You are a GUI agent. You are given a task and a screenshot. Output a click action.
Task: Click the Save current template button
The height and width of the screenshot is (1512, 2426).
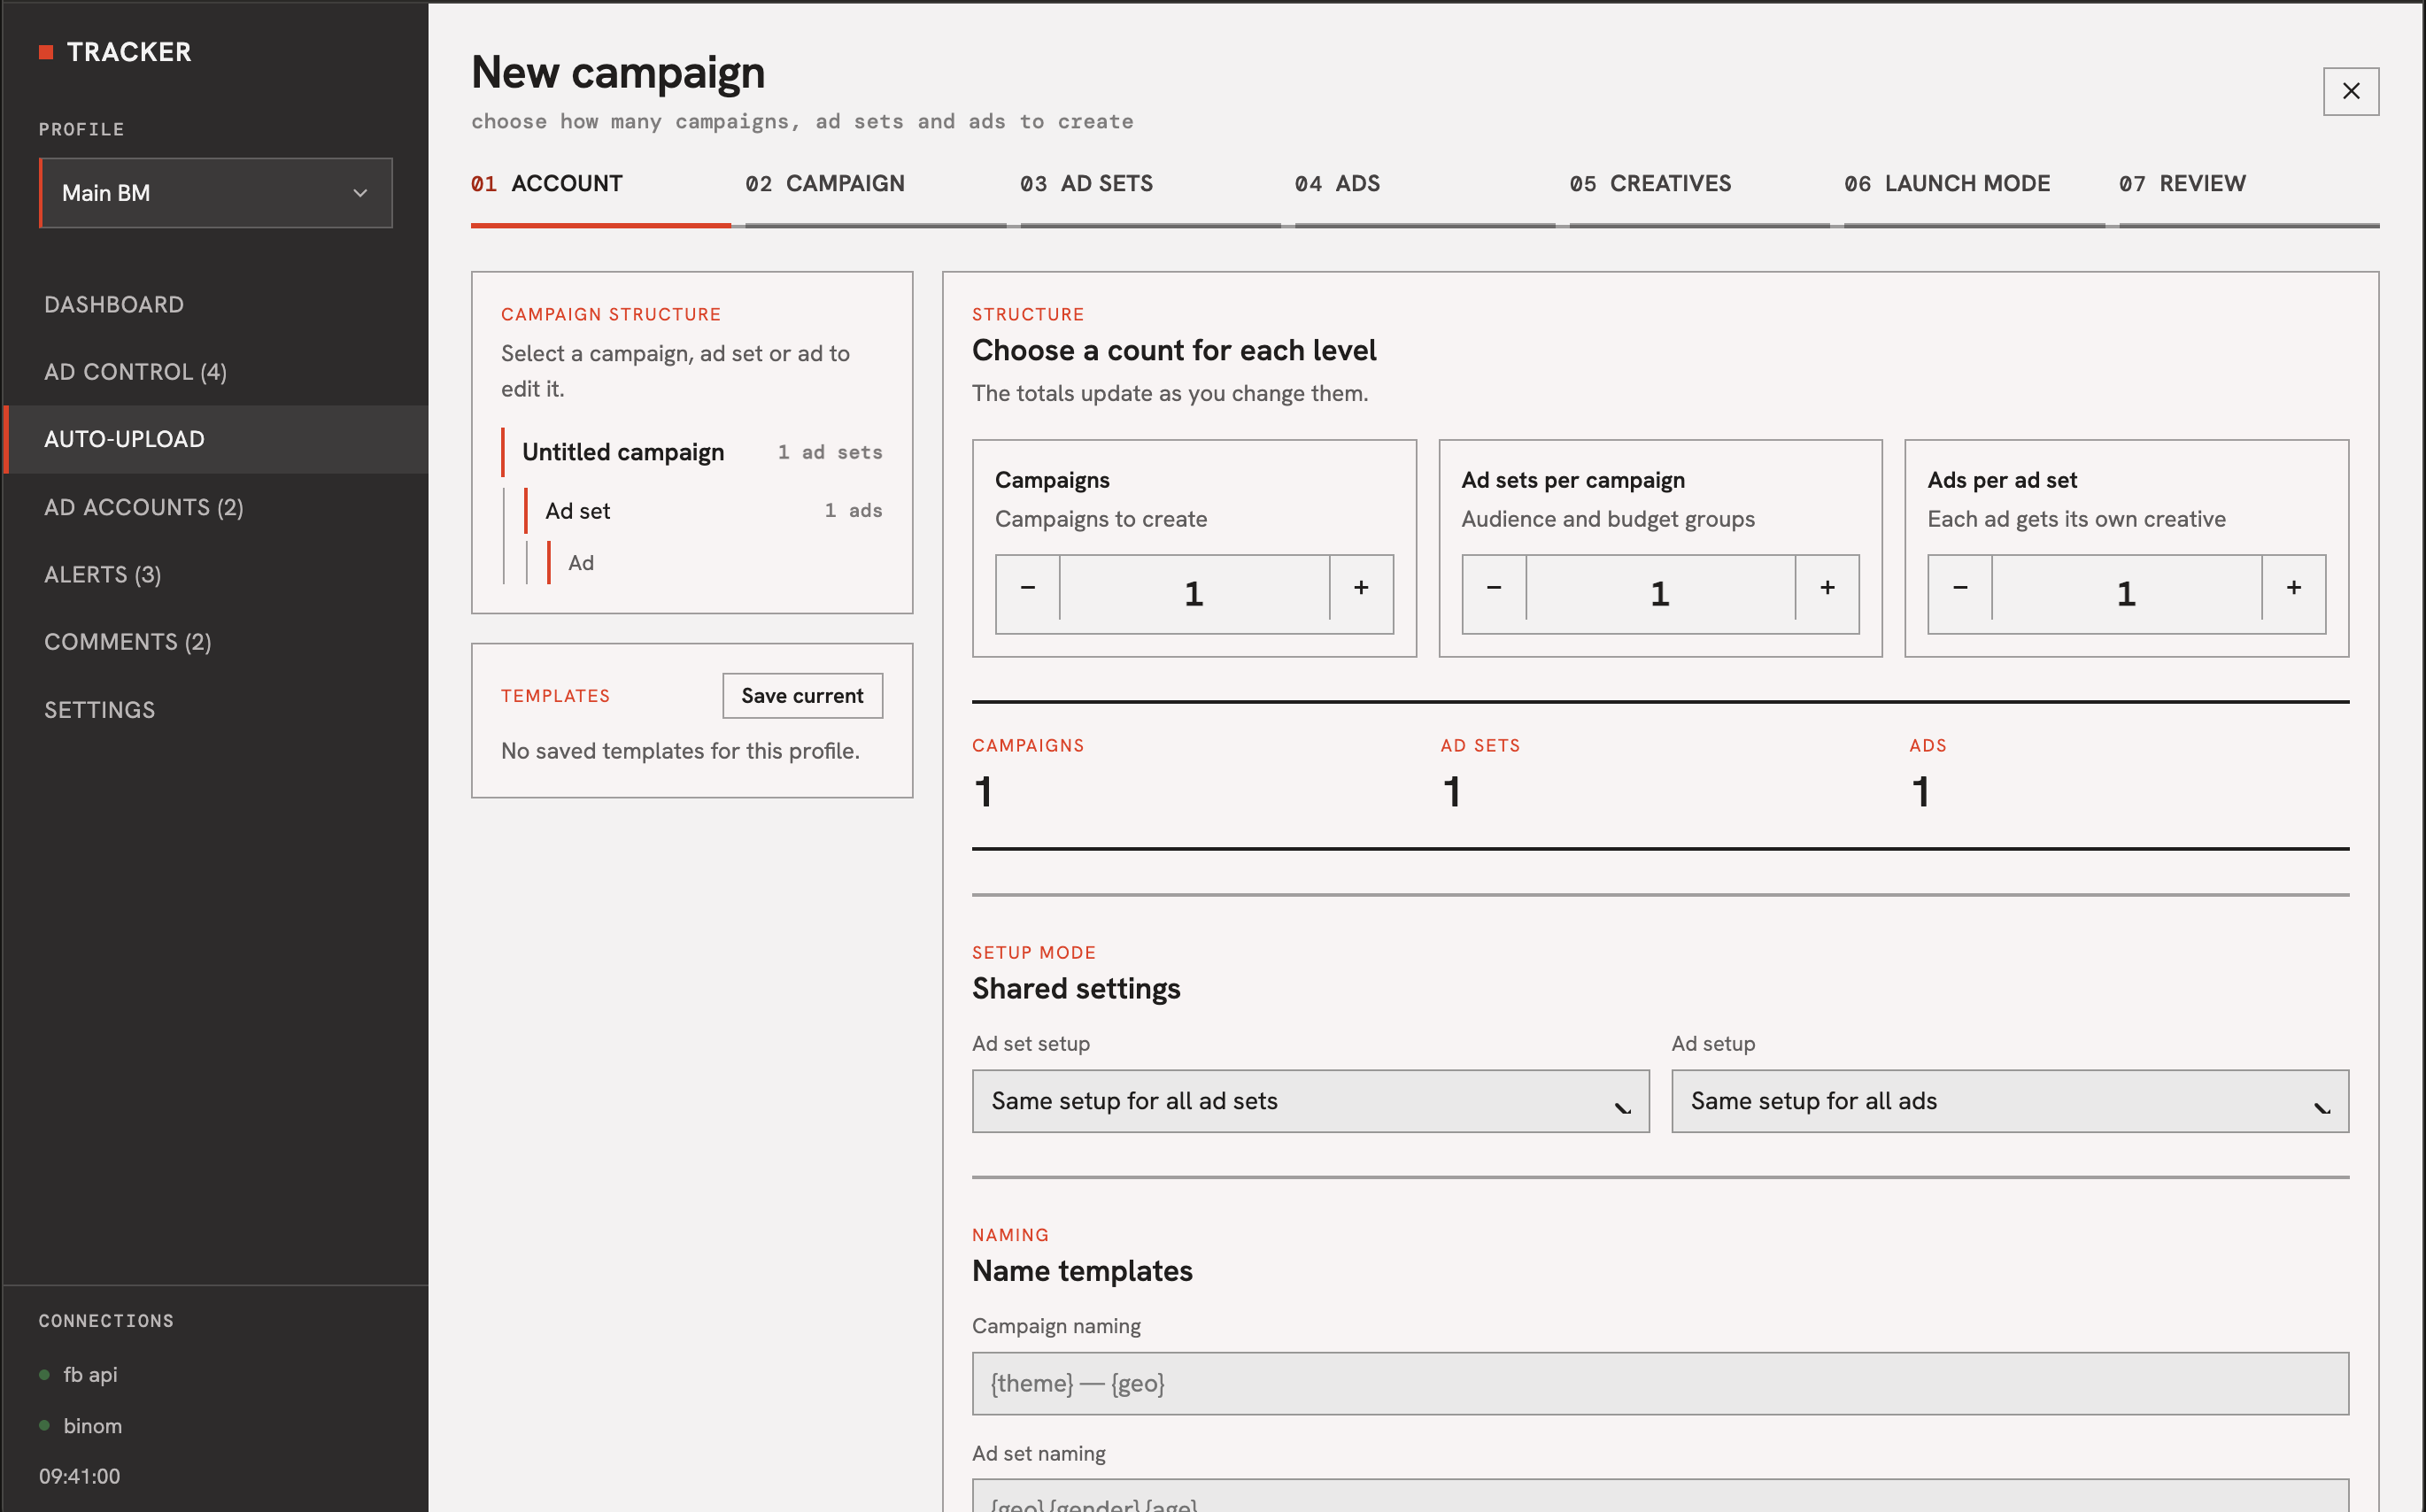point(802,696)
